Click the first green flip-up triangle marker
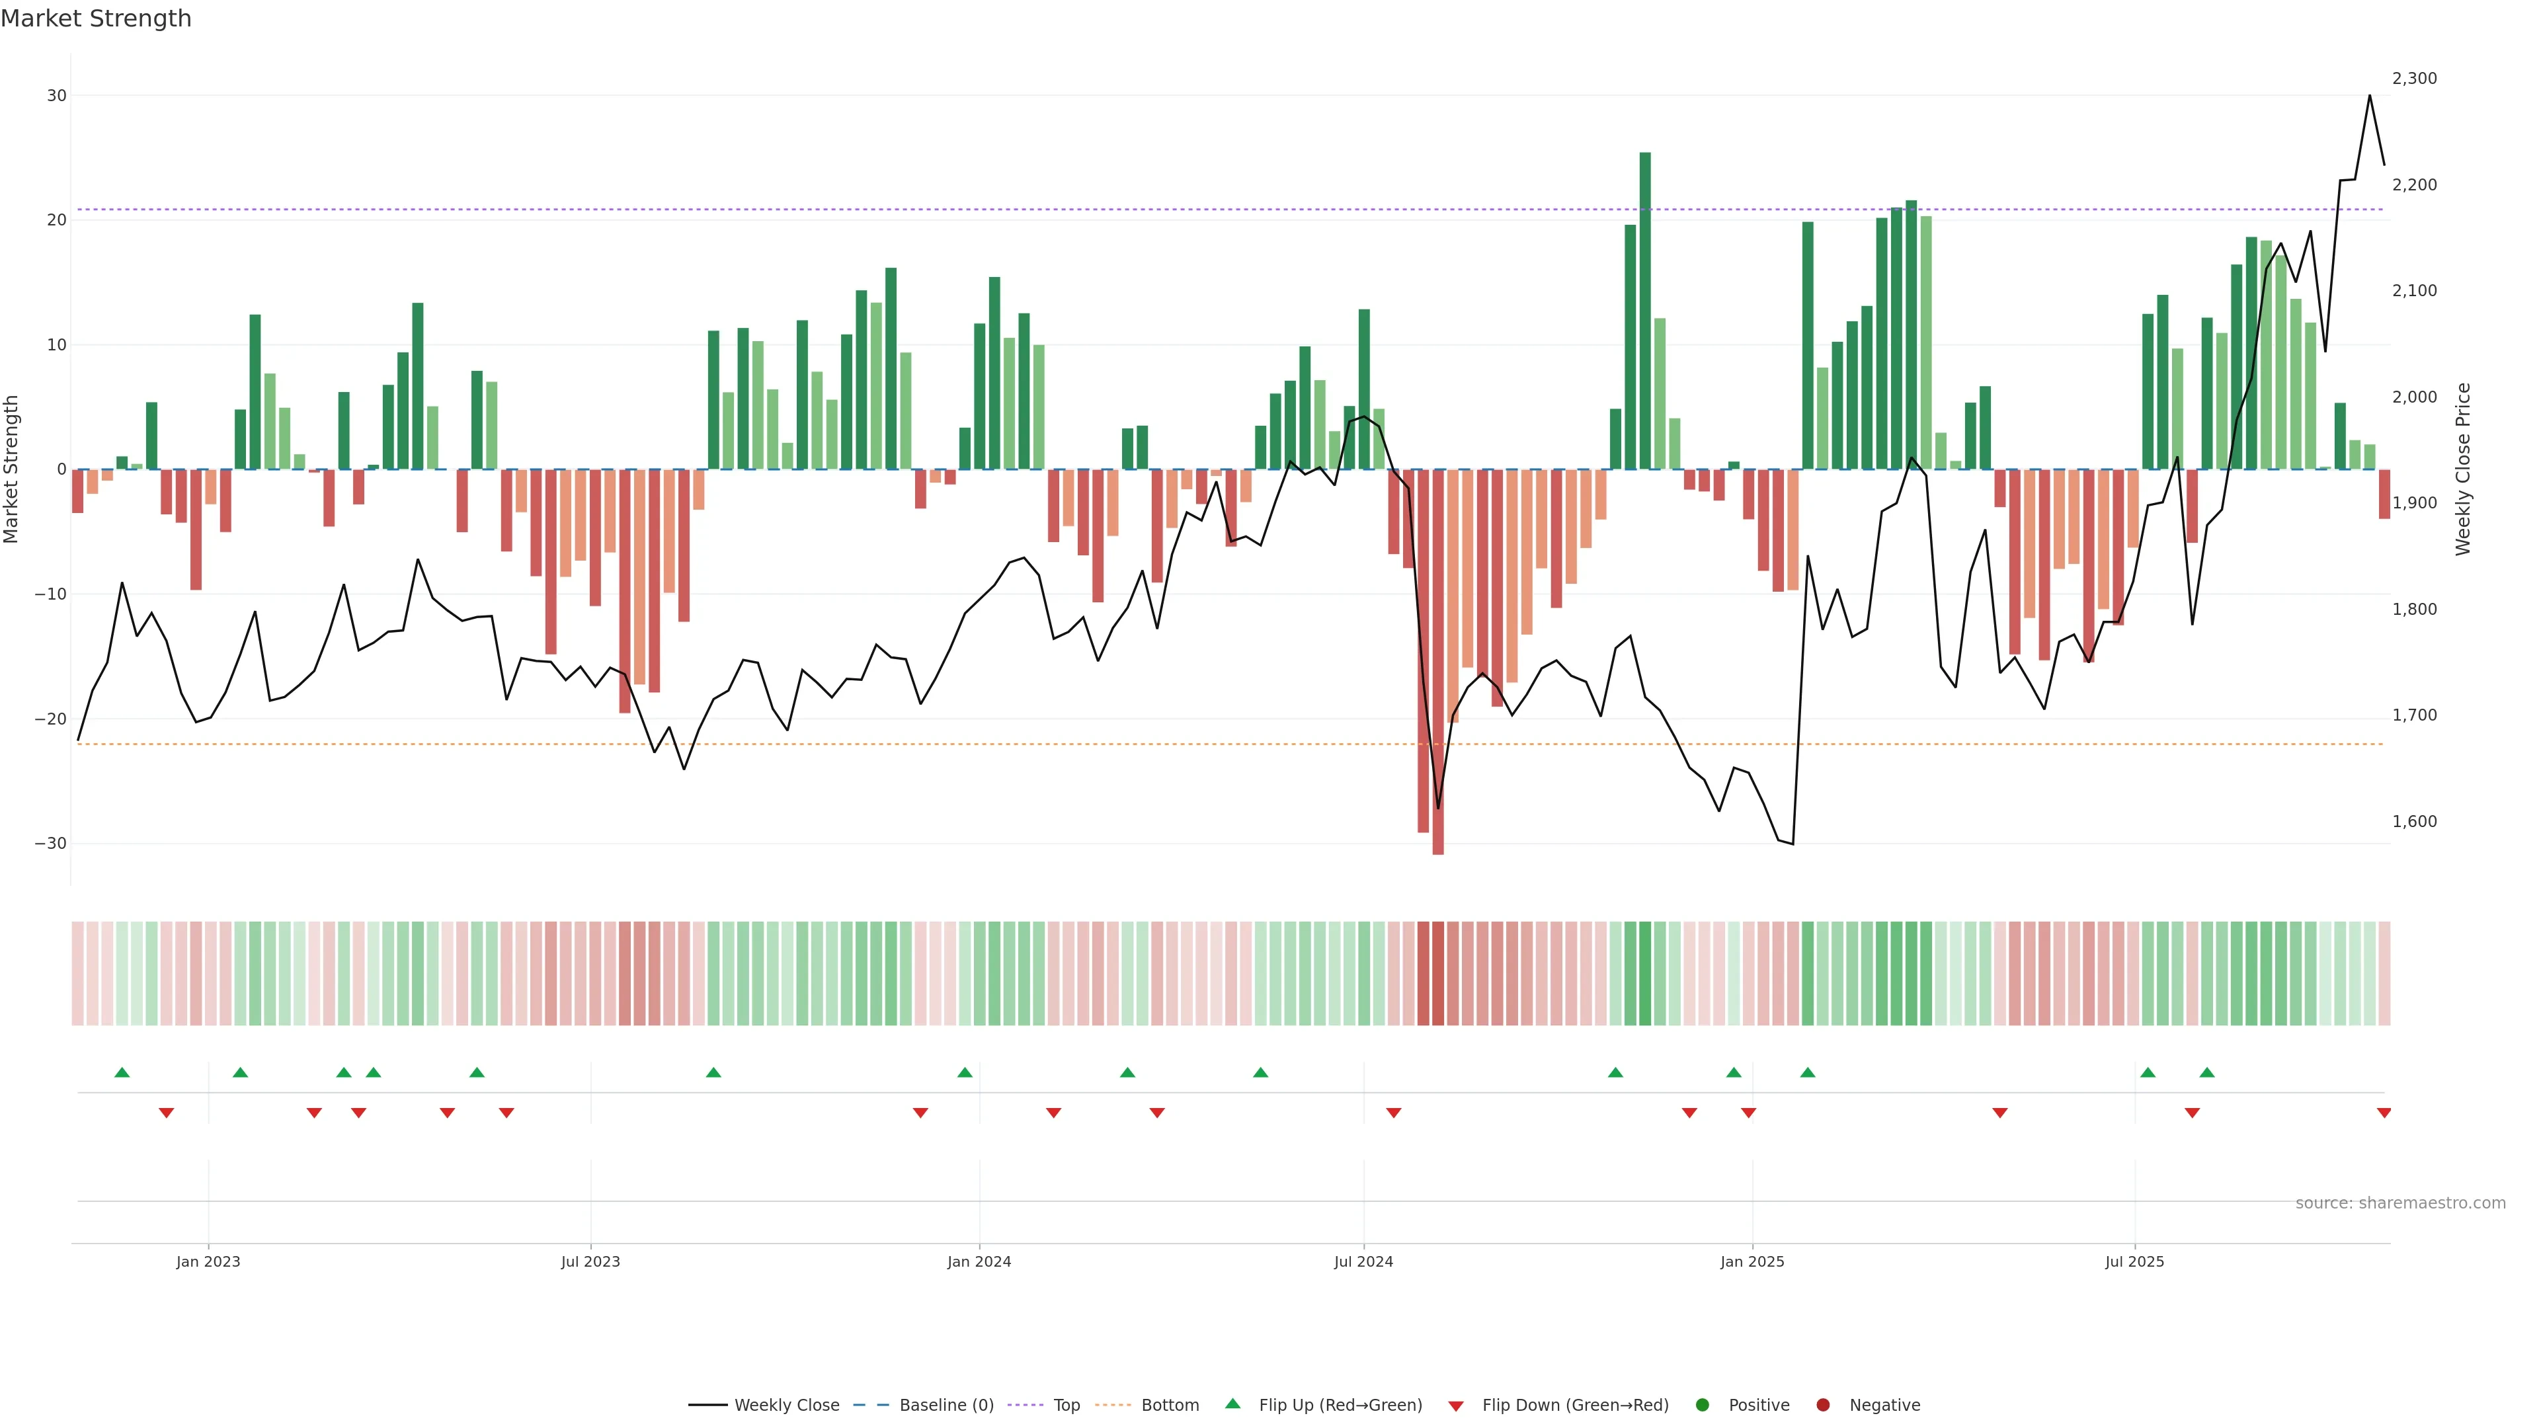The height and width of the screenshot is (1428, 2539). point(122,1072)
